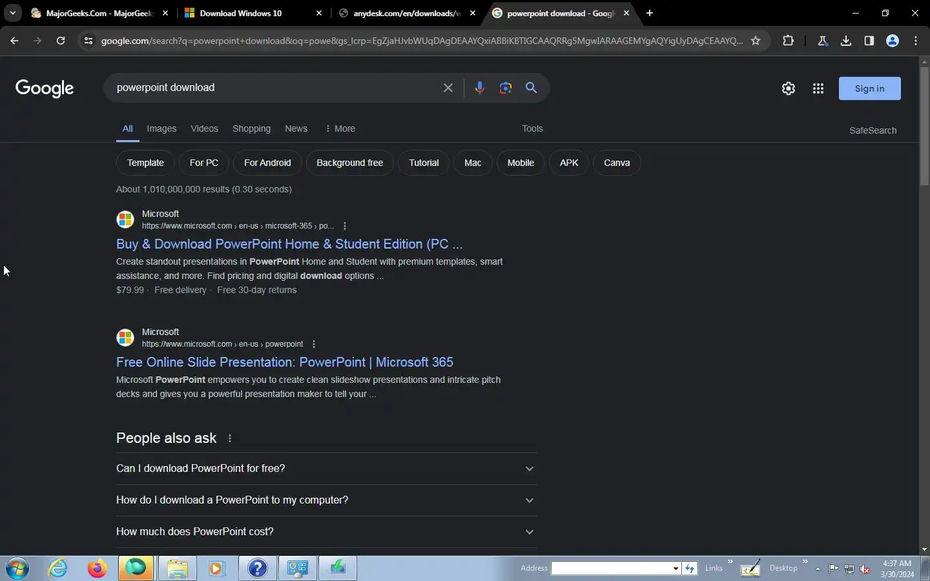Switch to the Shopping tab

251,128
